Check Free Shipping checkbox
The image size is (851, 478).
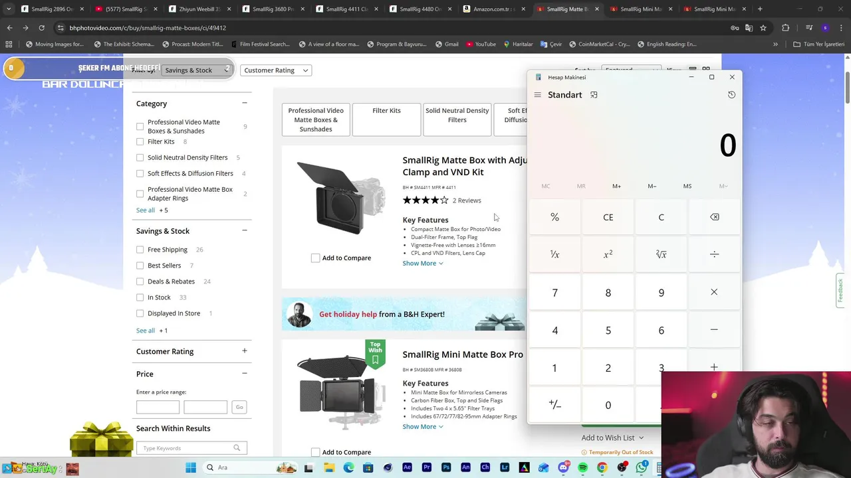pos(140,250)
